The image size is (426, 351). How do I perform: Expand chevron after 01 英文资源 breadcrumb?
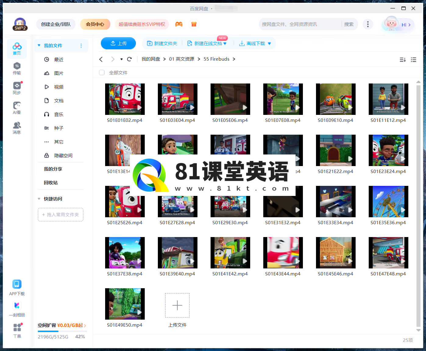199,59
